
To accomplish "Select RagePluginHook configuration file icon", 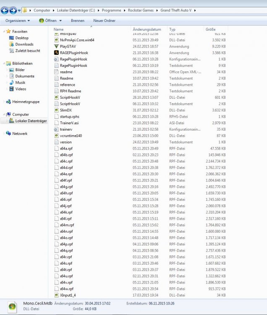I will [57, 59].
